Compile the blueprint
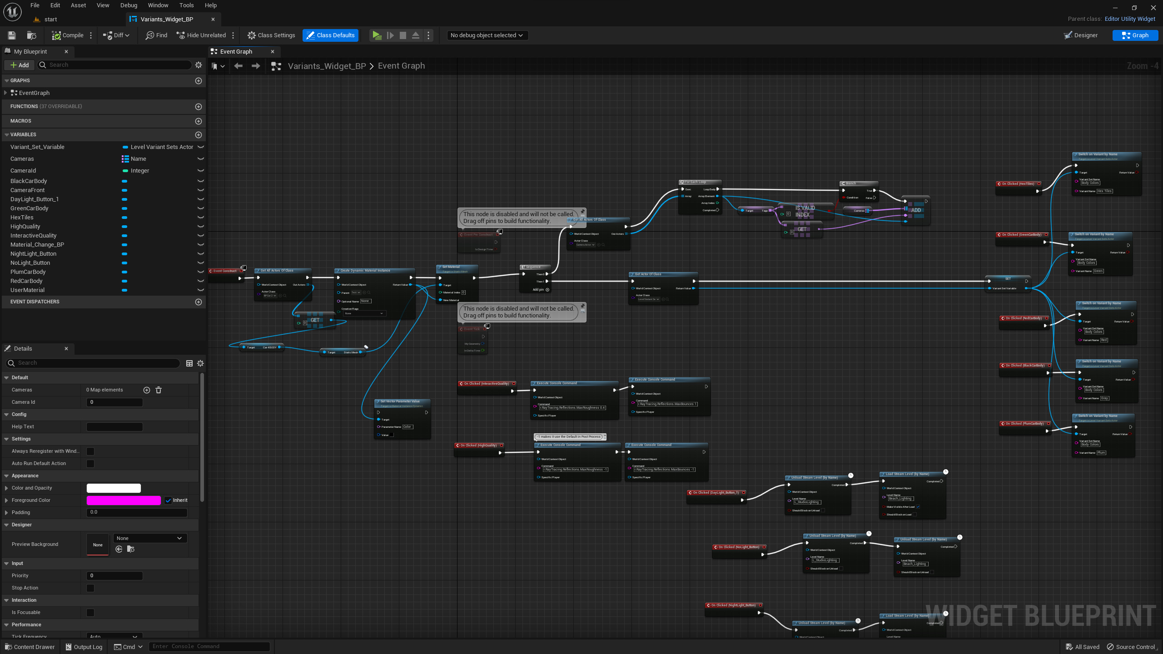Image resolution: width=1163 pixels, height=654 pixels. tap(68, 35)
